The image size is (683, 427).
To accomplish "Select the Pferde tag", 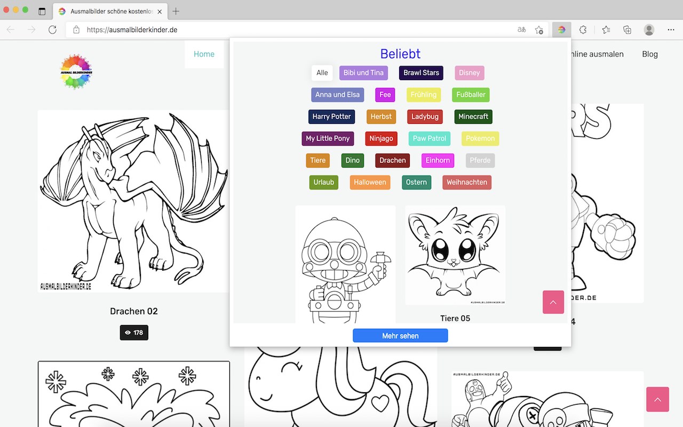I will point(480,160).
